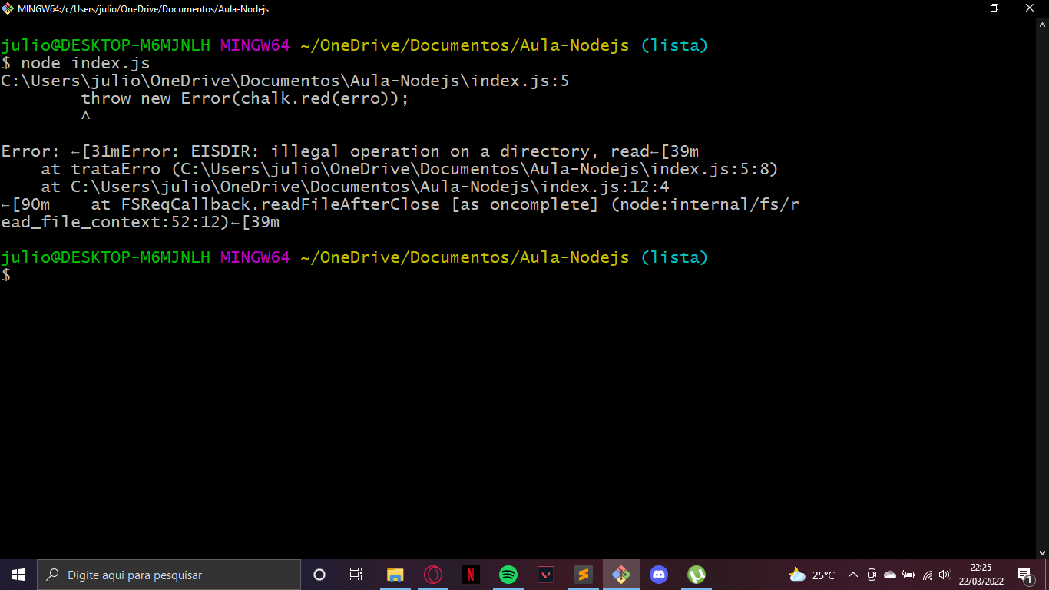
Task: Open uTorrent from the taskbar
Action: point(697,575)
